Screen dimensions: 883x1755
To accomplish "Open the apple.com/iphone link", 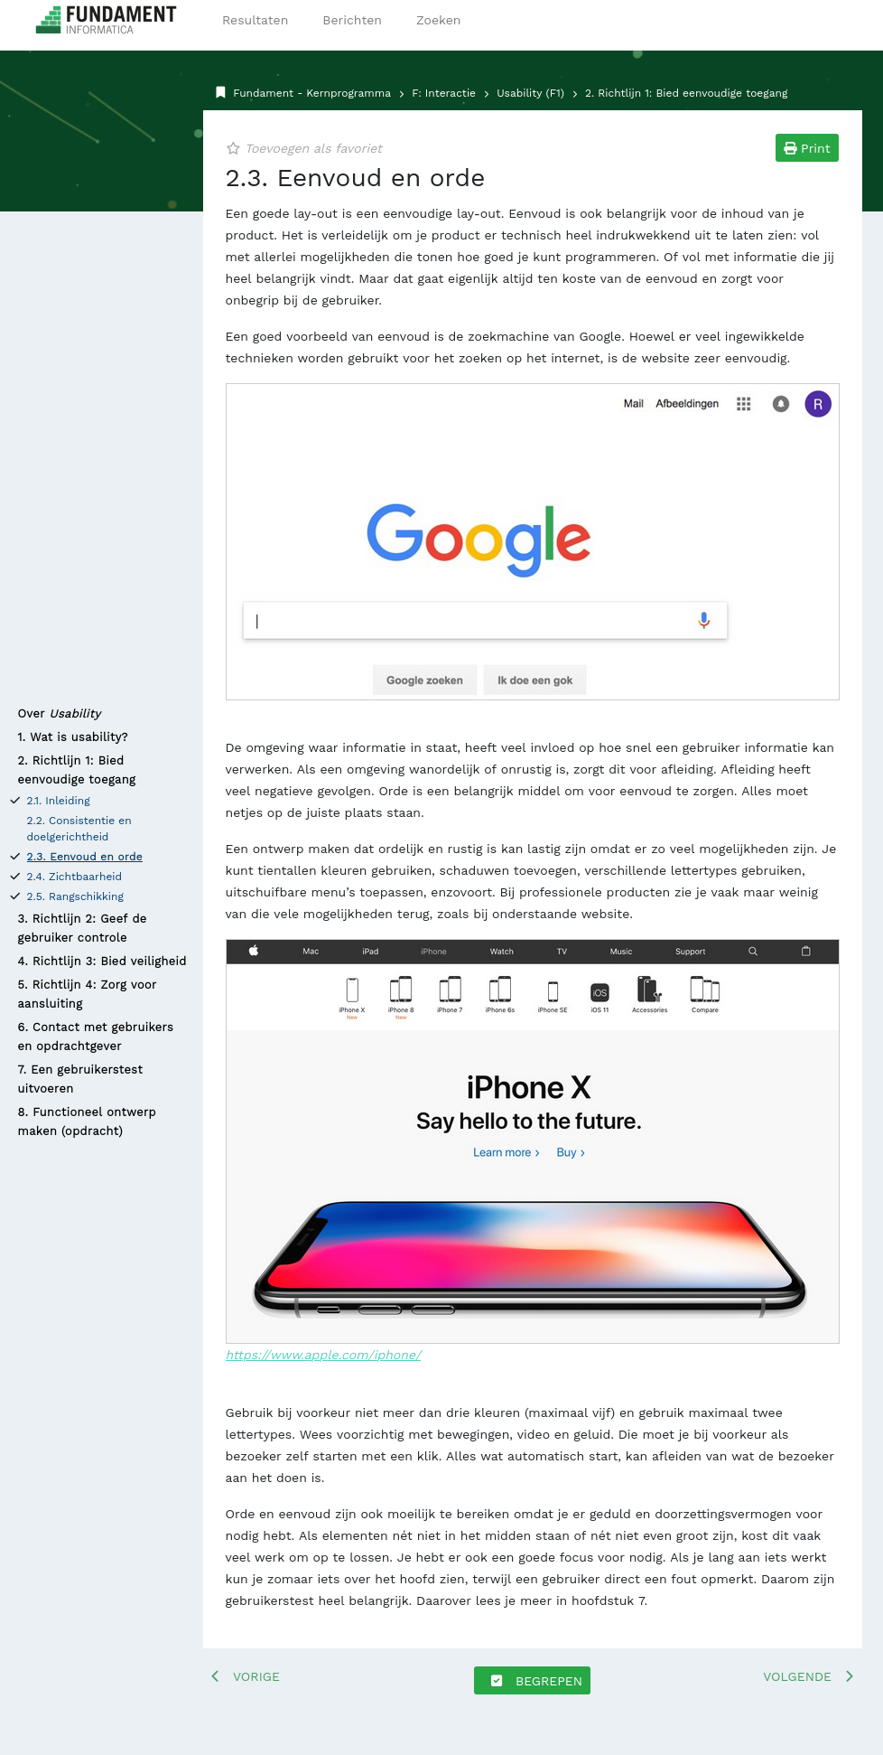I will (323, 1355).
